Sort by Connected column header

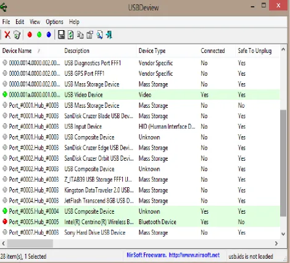click(217, 51)
